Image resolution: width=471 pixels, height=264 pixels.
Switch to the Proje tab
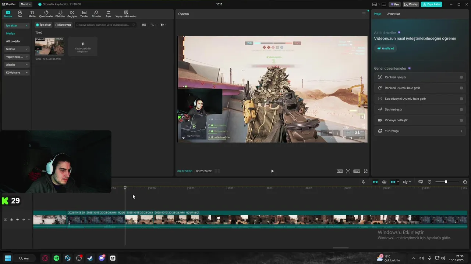(377, 14)
